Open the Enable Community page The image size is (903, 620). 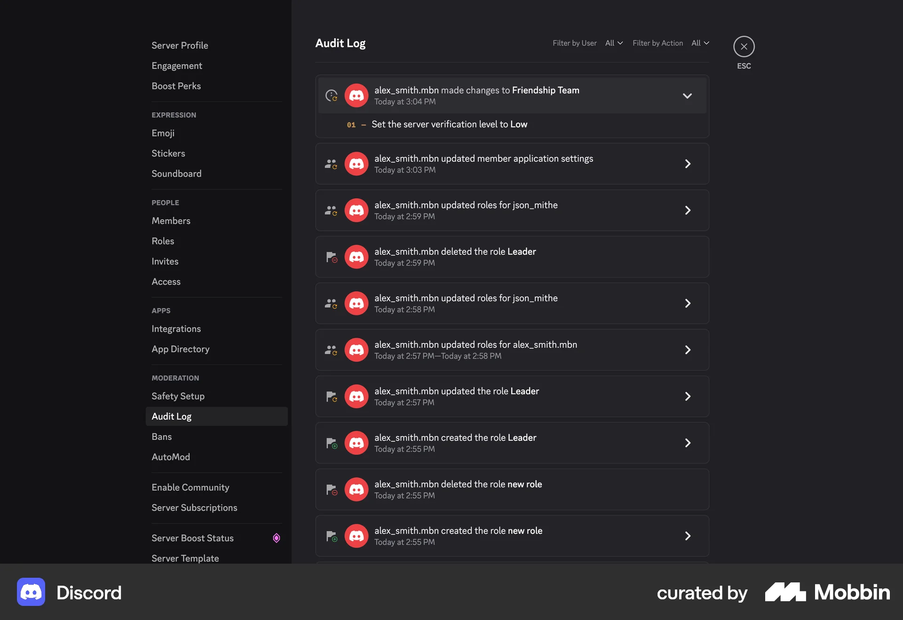point(190,487)
